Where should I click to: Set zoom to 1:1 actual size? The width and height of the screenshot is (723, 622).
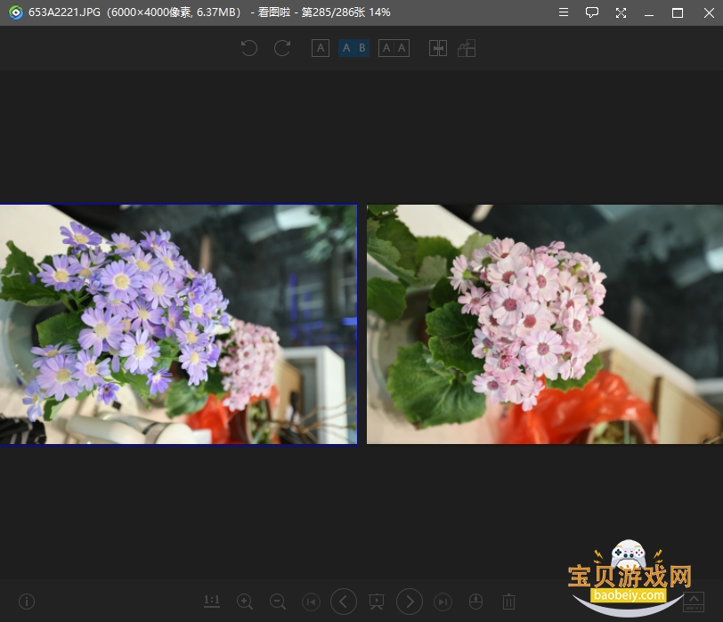point(212,601)
